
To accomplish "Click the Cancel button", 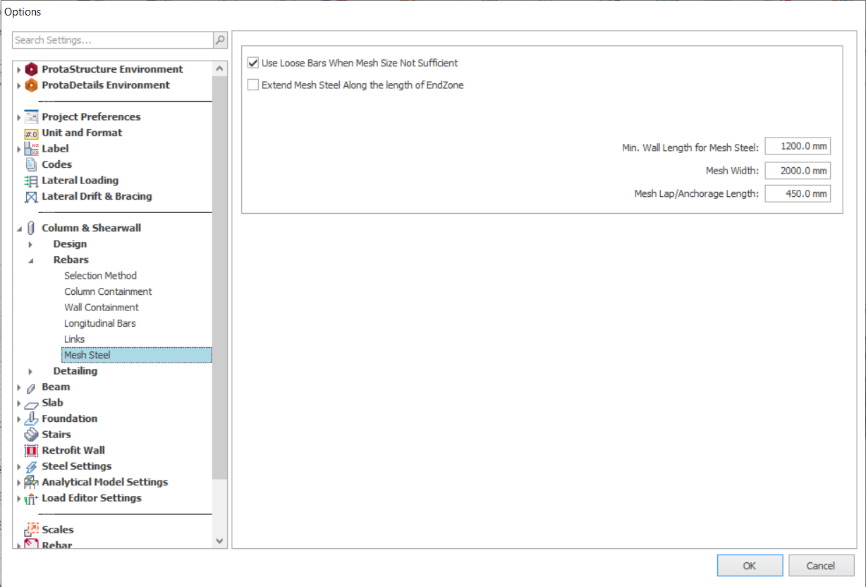I will 821,565.
